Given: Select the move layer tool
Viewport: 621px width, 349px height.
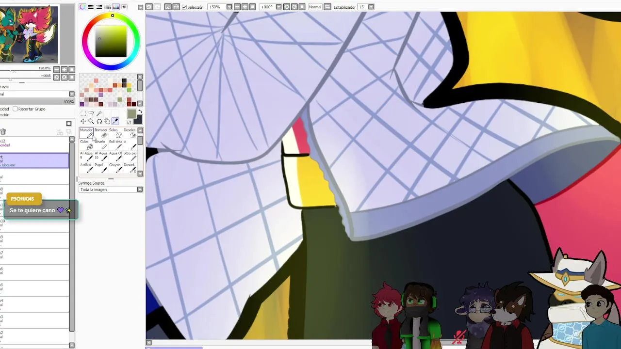Looking at the screenshot, I should [x=83, y=121].
